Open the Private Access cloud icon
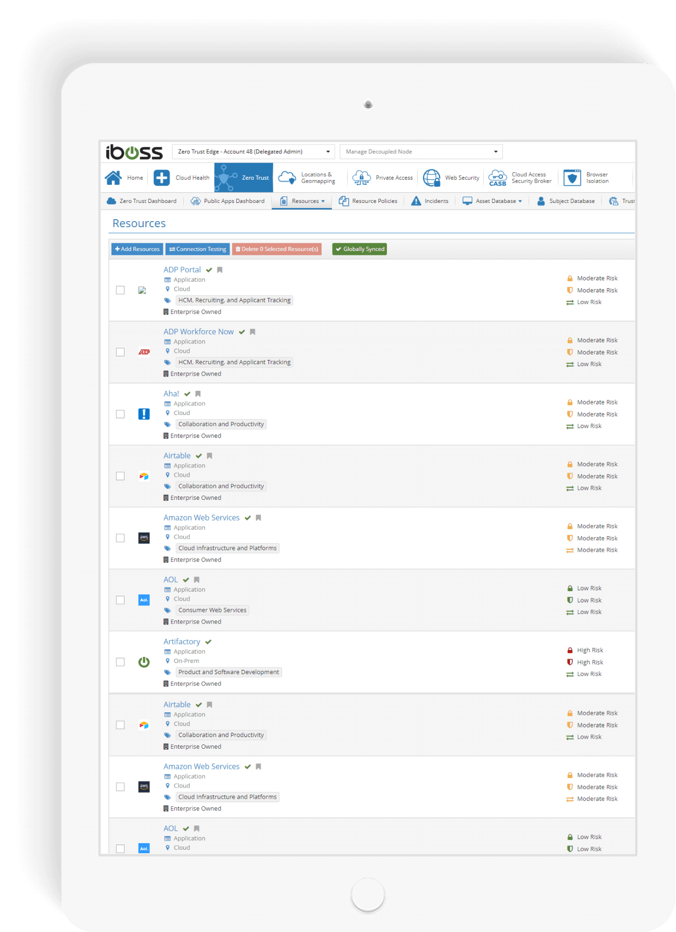 coord(361,178)
